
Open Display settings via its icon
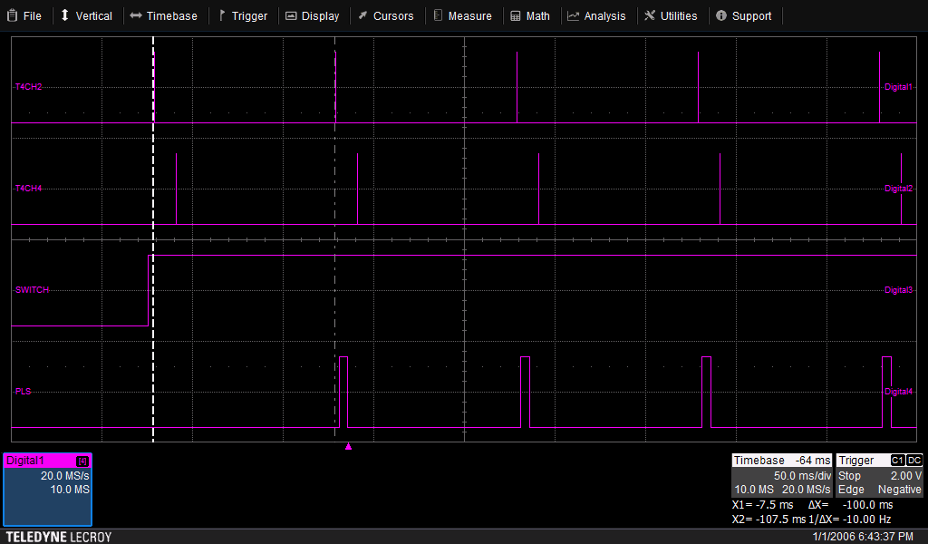[x=289, y=15]
